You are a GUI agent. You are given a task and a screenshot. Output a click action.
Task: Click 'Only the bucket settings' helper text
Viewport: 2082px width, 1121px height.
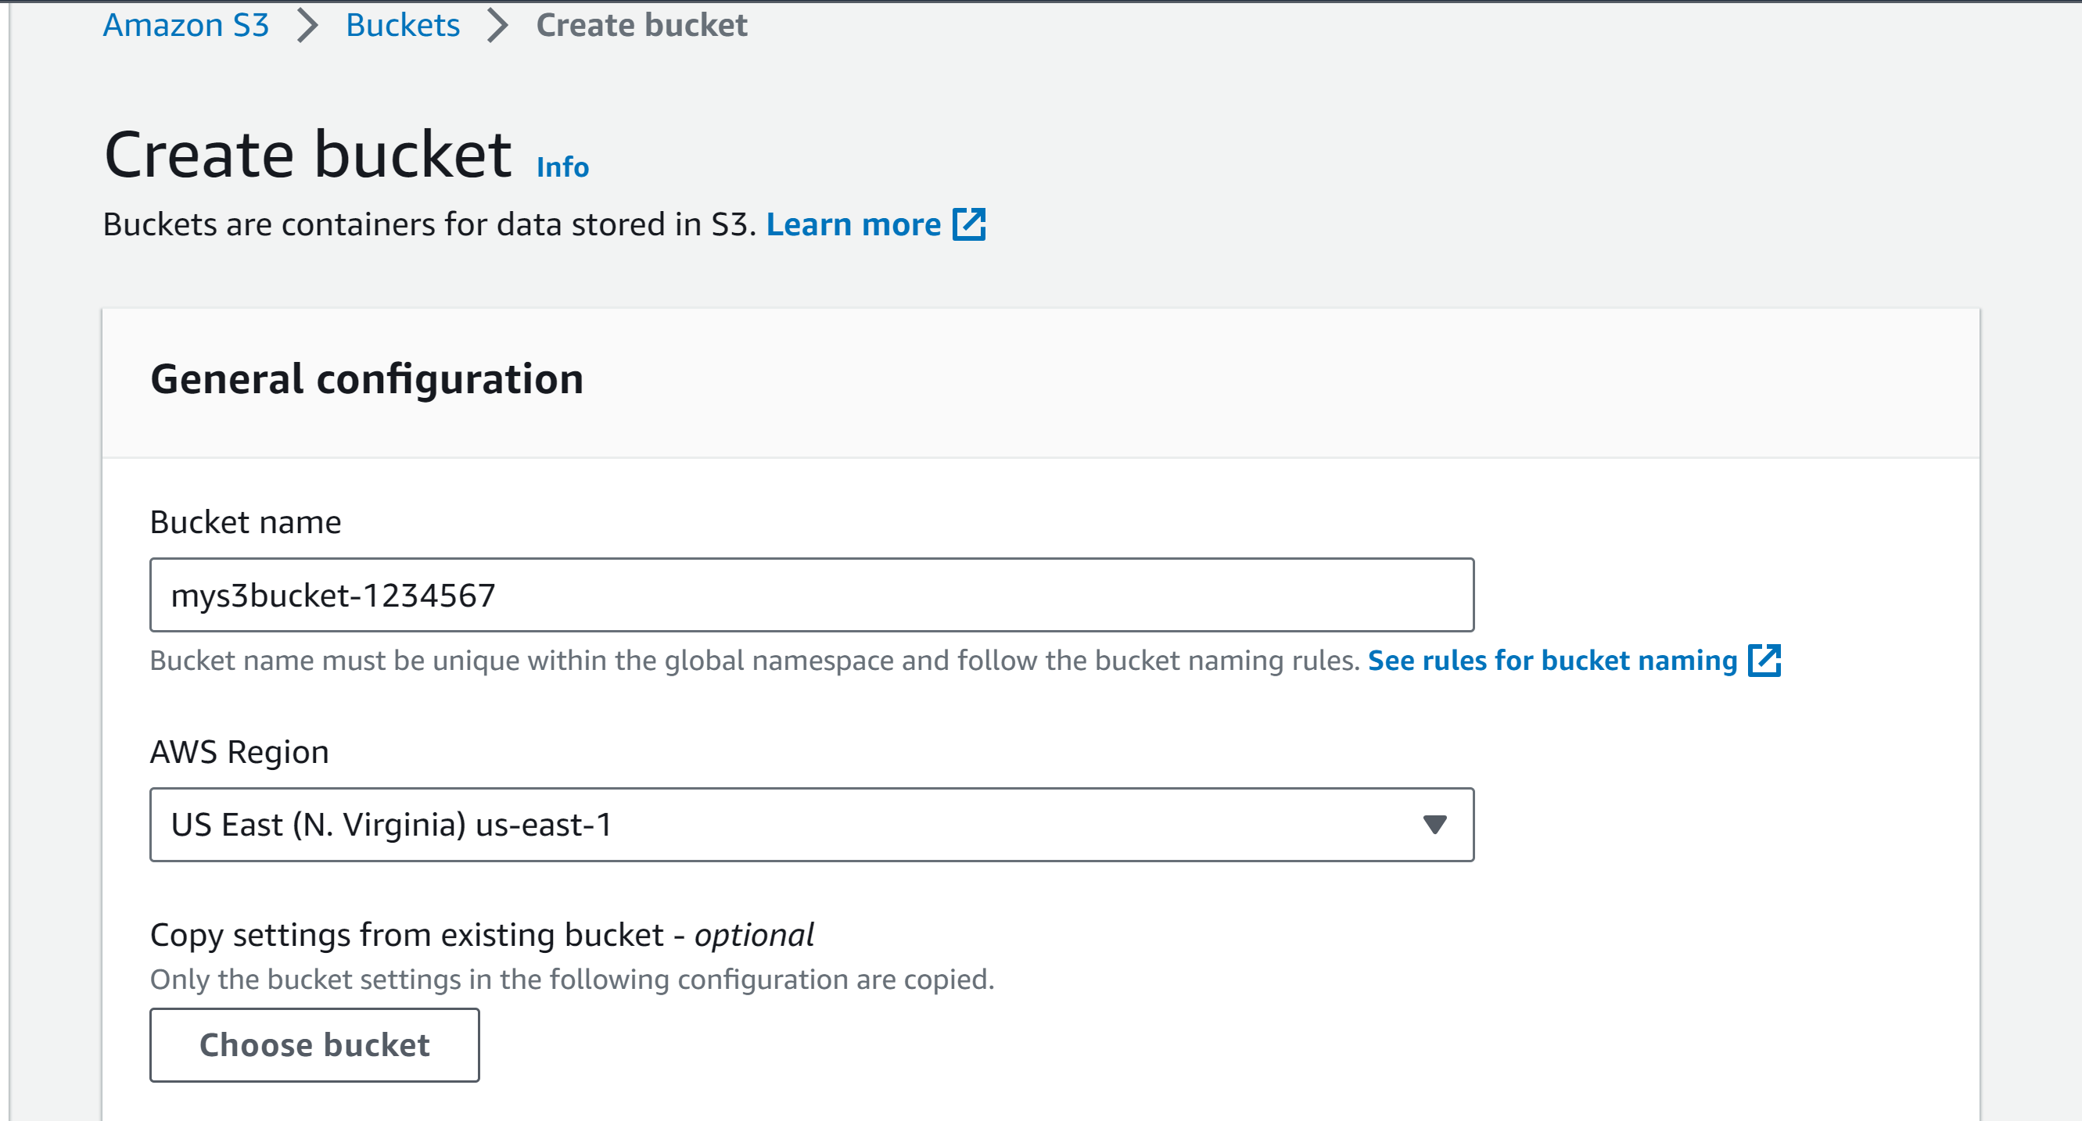click(x=573, y=980)
